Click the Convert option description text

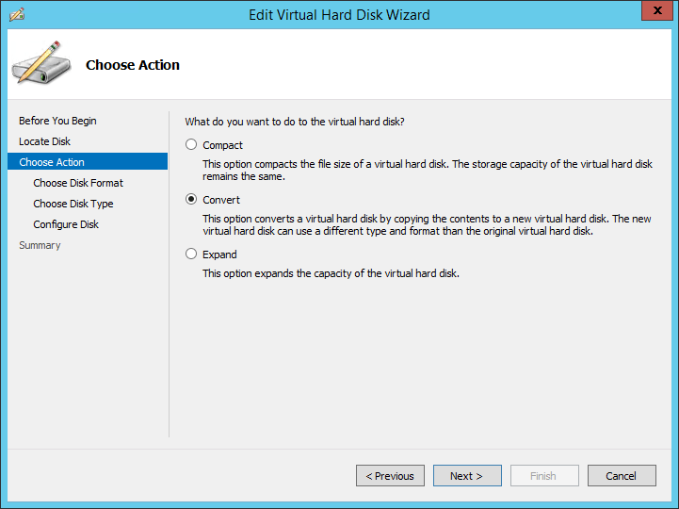pos(427,224)
